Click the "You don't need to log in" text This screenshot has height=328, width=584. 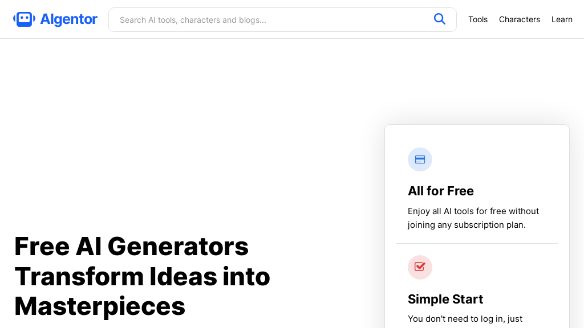click(x=465, y=319)
